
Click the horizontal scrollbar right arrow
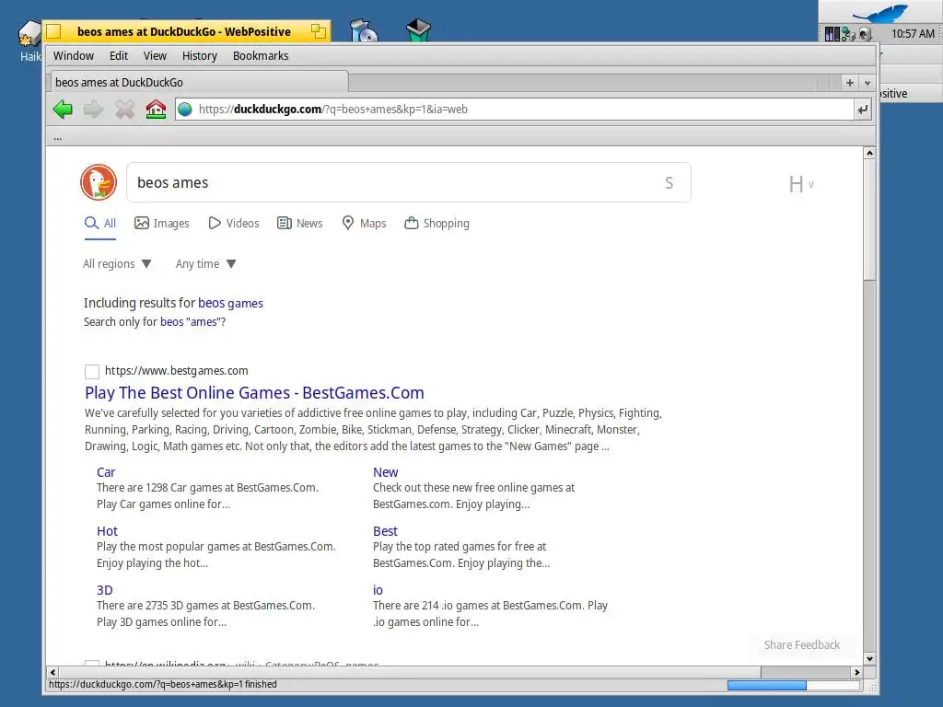pyautogui.click(x=857, y=672)
